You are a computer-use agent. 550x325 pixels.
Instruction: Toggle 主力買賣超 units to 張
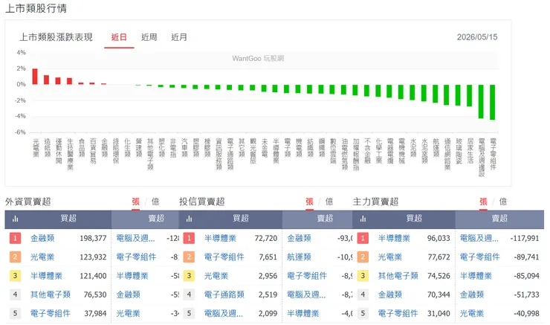click(483, 202)
